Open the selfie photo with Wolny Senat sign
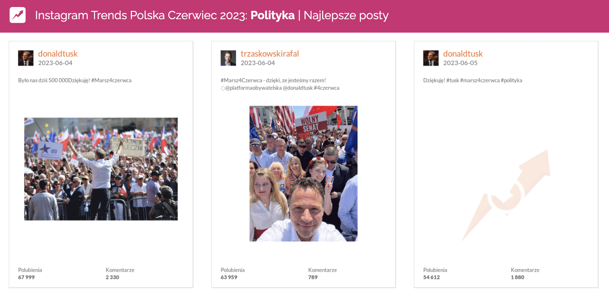The image size is (609, 300). coord(304,174)
